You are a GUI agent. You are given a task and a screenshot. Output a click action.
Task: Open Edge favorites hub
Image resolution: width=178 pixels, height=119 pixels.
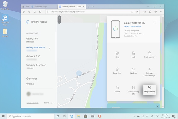145,12
